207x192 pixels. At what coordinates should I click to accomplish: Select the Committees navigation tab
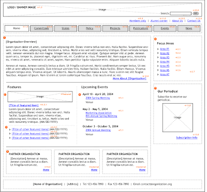(x=41, y=28)
